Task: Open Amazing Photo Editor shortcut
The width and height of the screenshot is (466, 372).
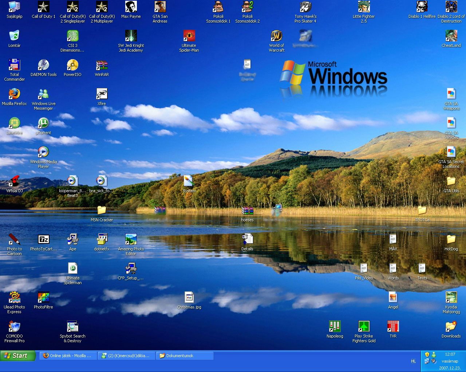Action: (x=131, y=245)
